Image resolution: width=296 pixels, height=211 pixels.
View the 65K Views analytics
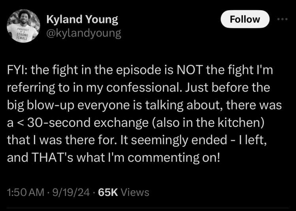124,192
